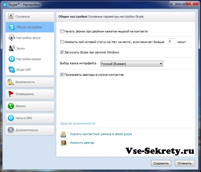Toggle the 'Нет на месте' status checkbox
Screen dimensions: 201x172
[x=62, y=42]
